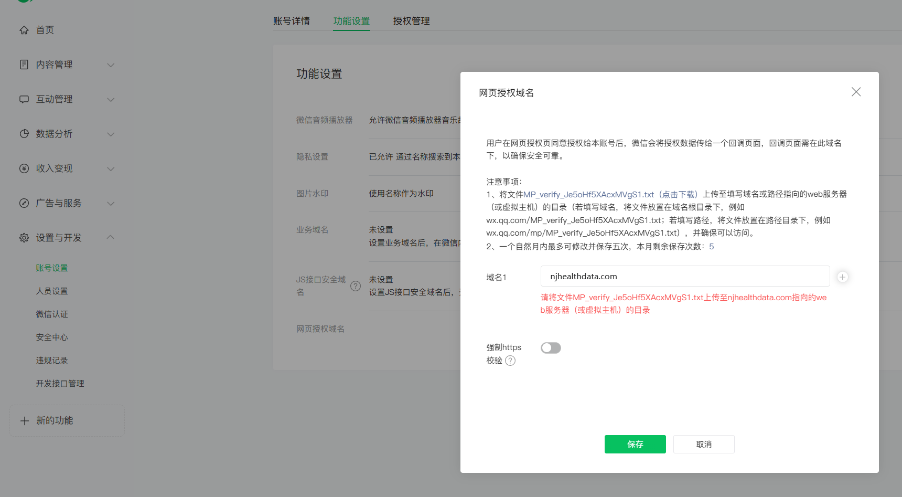Open the 授权管理 tab
This screenshot has width=902, height=497.
point(412,21)
